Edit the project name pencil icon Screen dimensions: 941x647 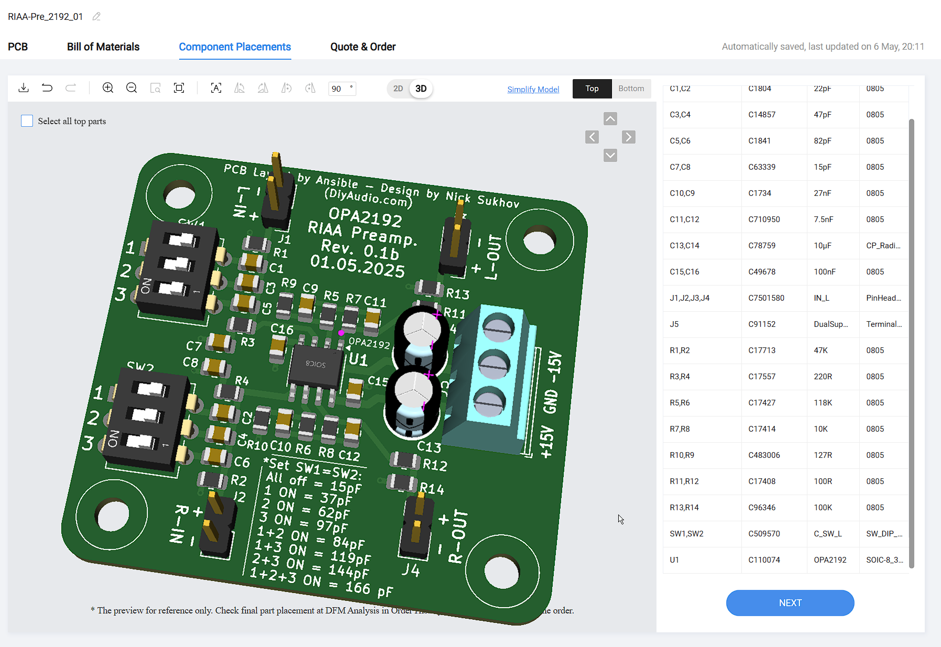96,17
